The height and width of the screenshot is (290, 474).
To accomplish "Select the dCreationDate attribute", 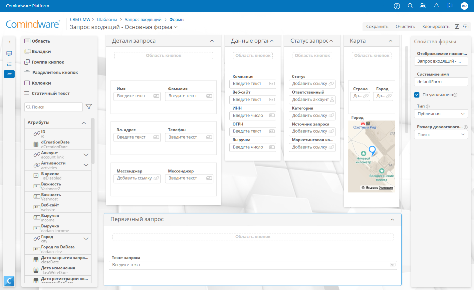I will [x=58, y=145].
